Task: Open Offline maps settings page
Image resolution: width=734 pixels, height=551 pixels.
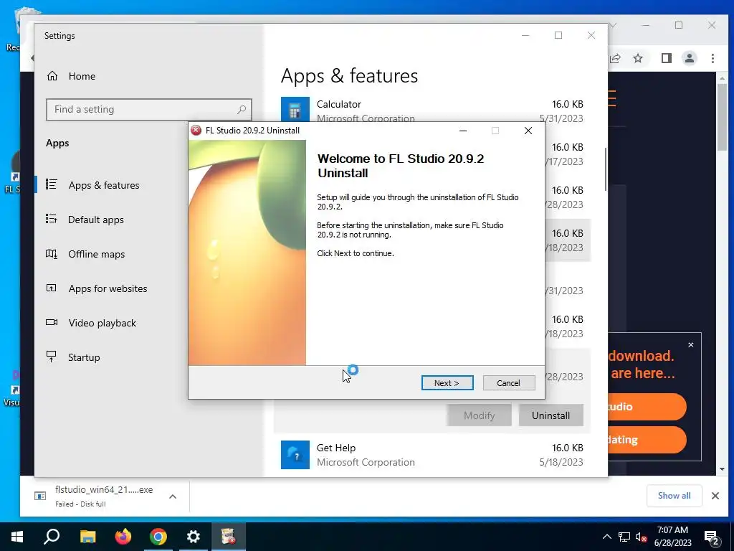Action: click(97, 254)
